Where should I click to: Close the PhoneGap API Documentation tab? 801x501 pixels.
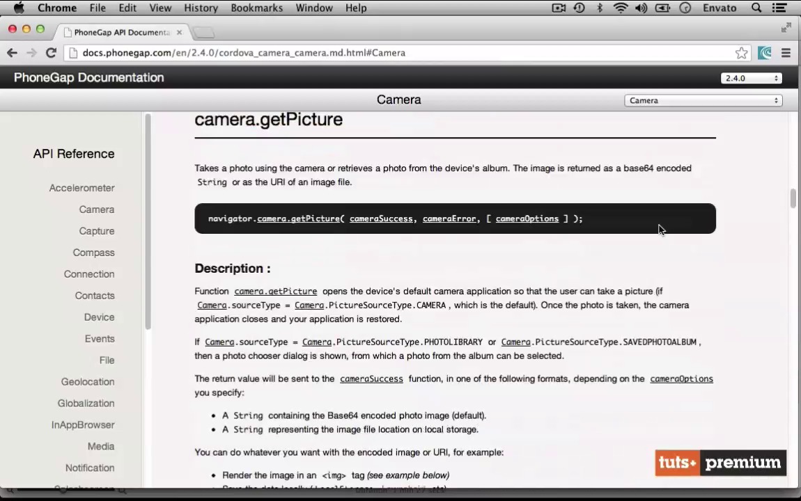pos(179,32)
